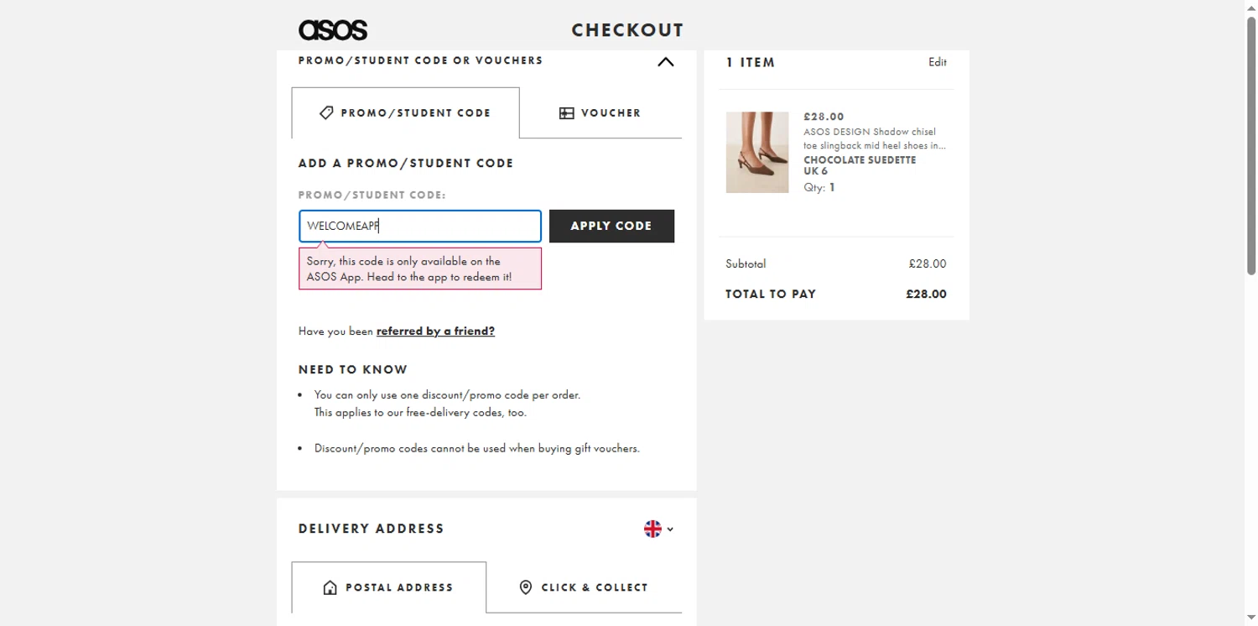Collapse the promo code section chevron
1258x626 pixels.
[666, 61]
